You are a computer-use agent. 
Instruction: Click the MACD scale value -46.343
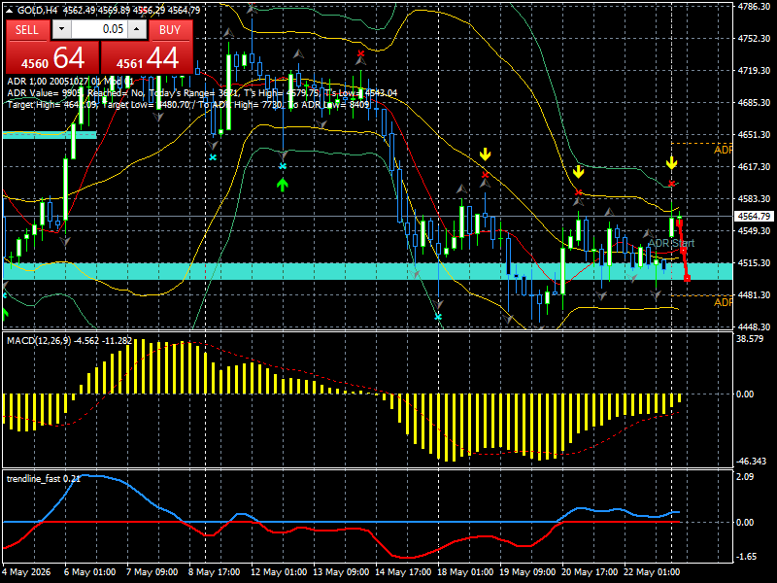[751, 461]
